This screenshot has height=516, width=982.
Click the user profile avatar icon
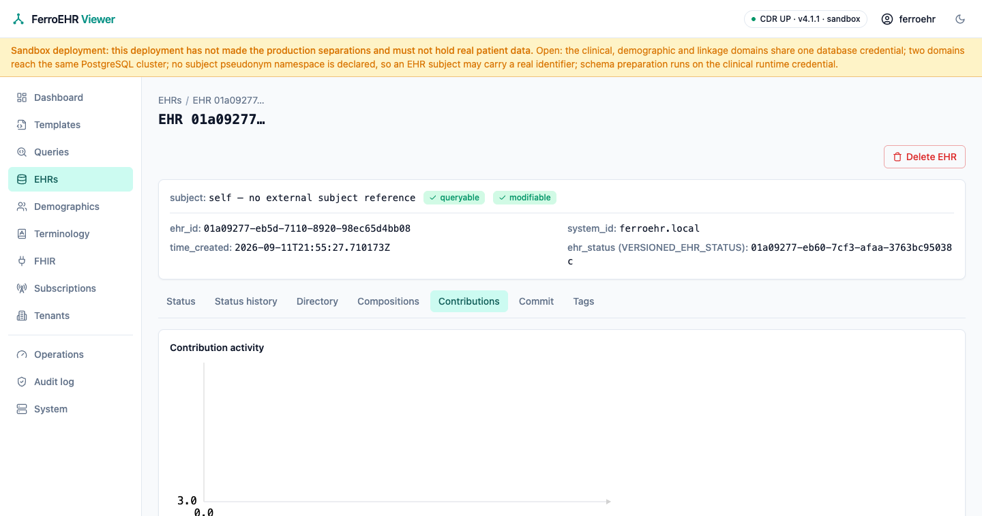point(887,19)
